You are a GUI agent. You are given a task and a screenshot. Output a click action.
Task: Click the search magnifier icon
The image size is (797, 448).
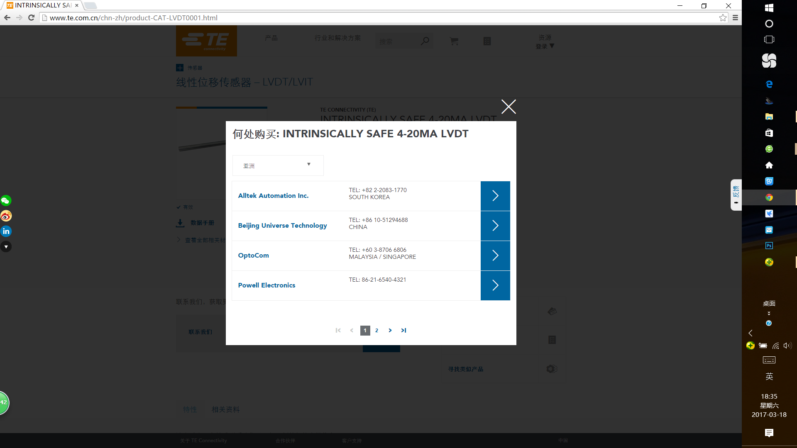pos(425,41)
